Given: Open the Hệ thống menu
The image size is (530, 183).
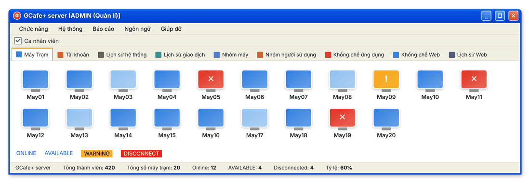Looking at the screenshot, I should (x=70, y=29).
